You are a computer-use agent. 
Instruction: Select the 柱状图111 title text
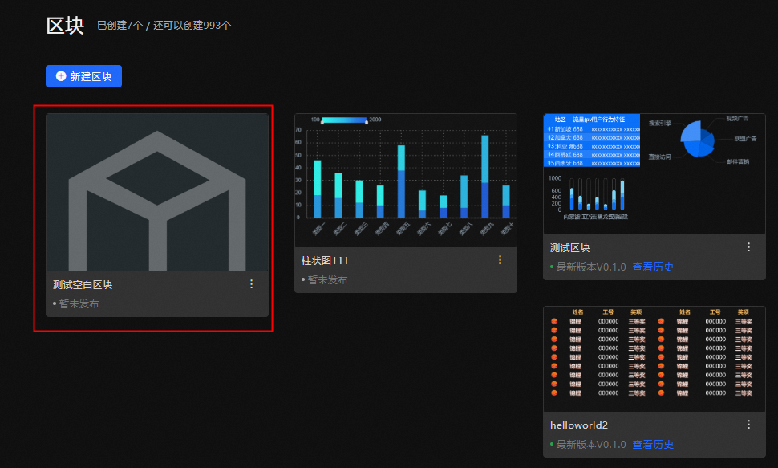pyautogui.click(x=325, y=260)
